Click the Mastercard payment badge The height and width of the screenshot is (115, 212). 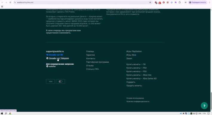tap(60, 81)
